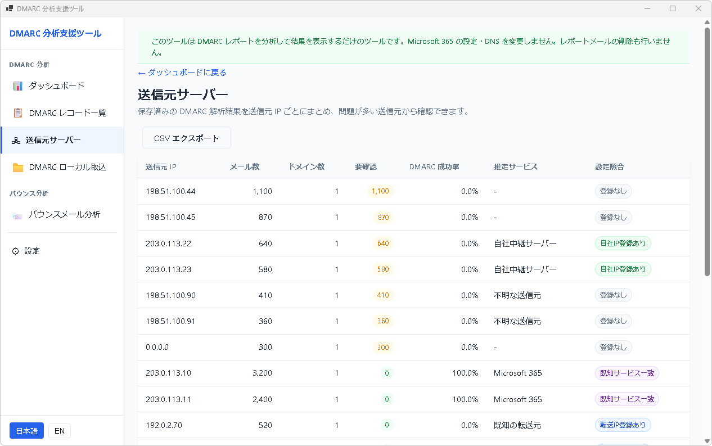Click the DMARC record list clipboard icon
Viewport: 712px width, 446px height.
pyautogui.click(x=18, y=113)
